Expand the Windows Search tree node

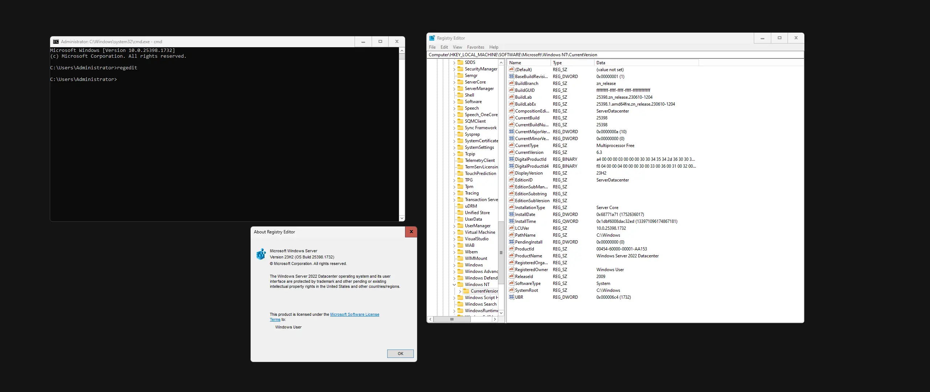[x=454, y=304]
